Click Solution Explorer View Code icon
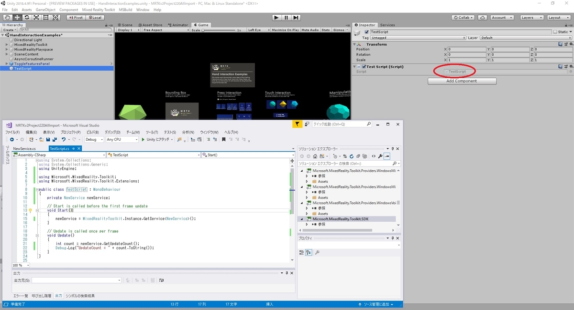Image resolution: width=574 pixels, height=310 pixels. [x=374, y=156]
